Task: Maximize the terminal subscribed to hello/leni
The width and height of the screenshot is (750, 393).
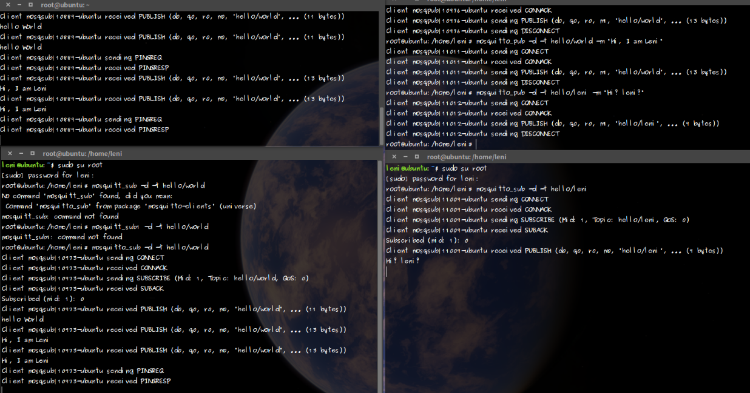Action: point(416,157)
